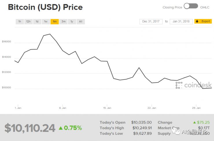Toggle the Closing Price / OHLC switch
Viewport: 214px width, 141px height.
coord(191,6)
